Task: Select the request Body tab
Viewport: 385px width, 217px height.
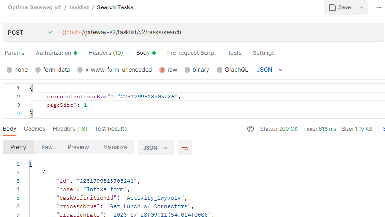Action: (x=146, y=53)
